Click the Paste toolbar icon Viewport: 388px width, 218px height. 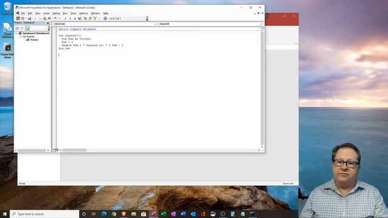[x=45, y=19]
